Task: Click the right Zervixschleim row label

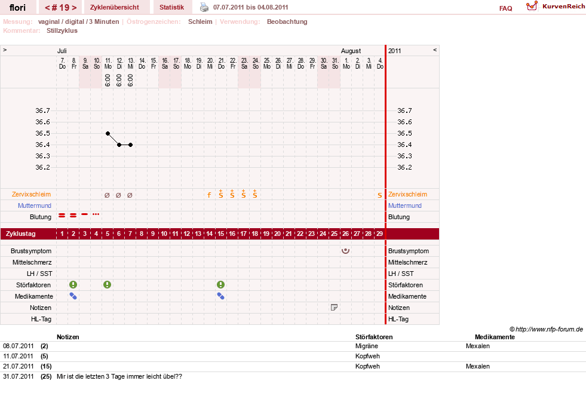Action: (x=407, y=194)
